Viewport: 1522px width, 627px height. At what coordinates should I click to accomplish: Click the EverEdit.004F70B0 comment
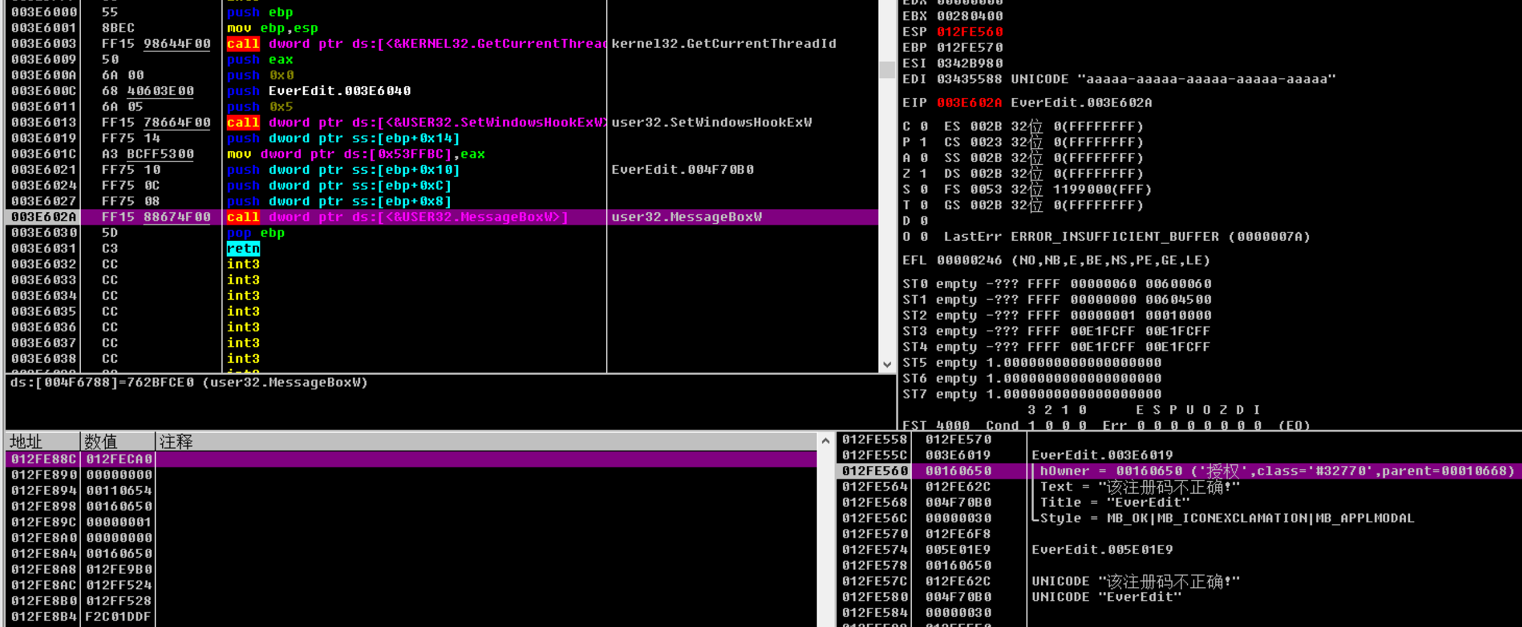pos(682,170)
